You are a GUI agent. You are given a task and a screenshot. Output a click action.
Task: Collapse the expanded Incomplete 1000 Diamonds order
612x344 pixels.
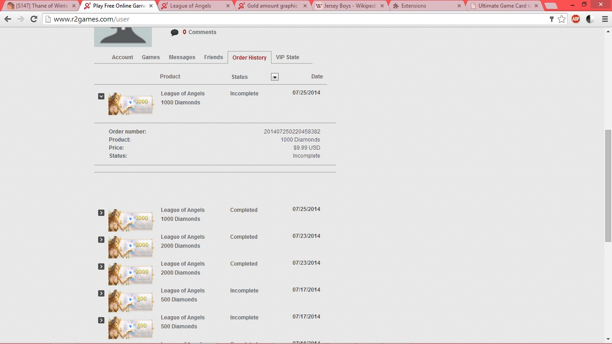point(101,96)
